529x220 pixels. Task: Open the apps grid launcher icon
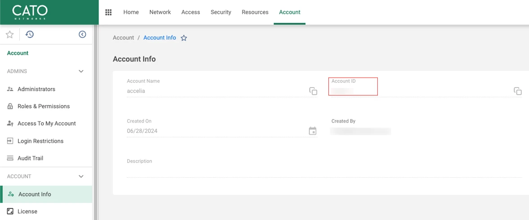108,12
